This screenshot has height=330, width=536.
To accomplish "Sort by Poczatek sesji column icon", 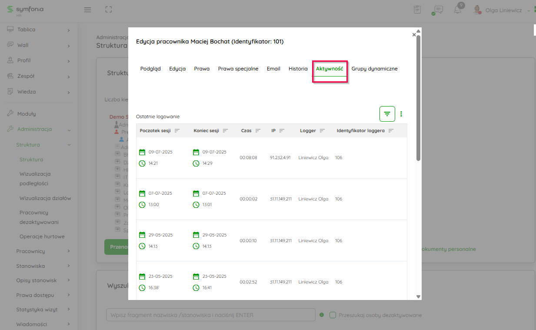I will coord(177,131).
